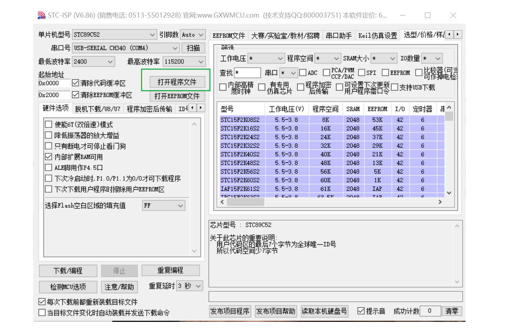508x333 pixels.
Task: Select the 硬件选项 tab
Action: (55, 108)
